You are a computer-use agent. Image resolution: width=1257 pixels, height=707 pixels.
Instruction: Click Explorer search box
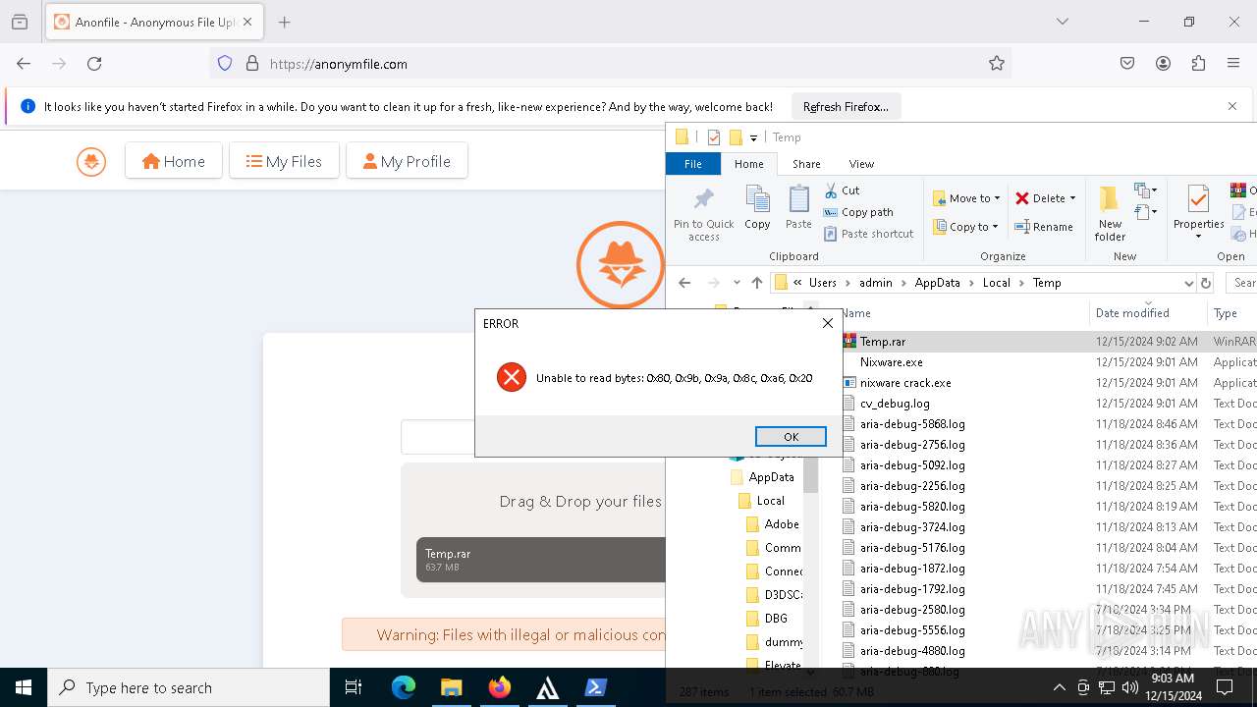(1243, 283)
